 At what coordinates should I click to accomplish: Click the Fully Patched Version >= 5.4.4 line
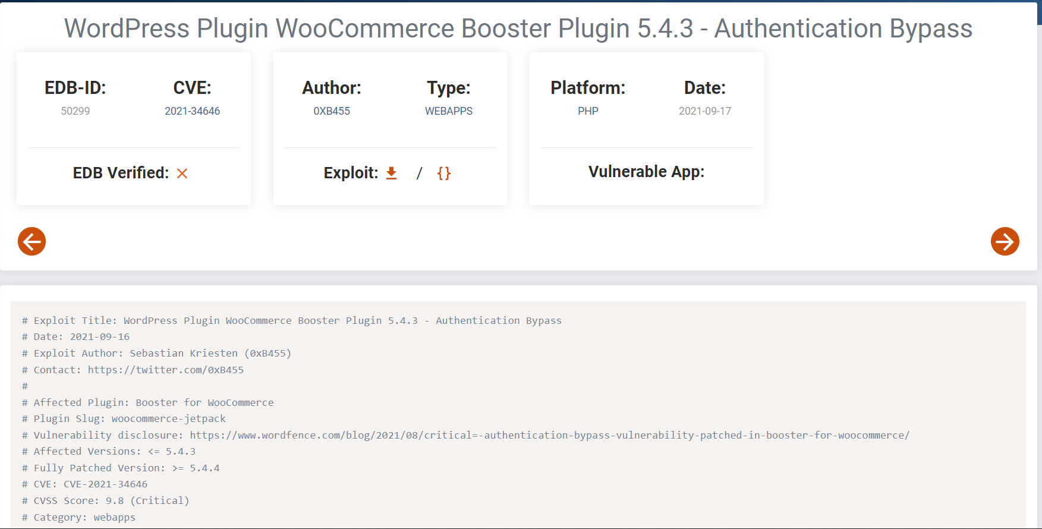(121, 468)
